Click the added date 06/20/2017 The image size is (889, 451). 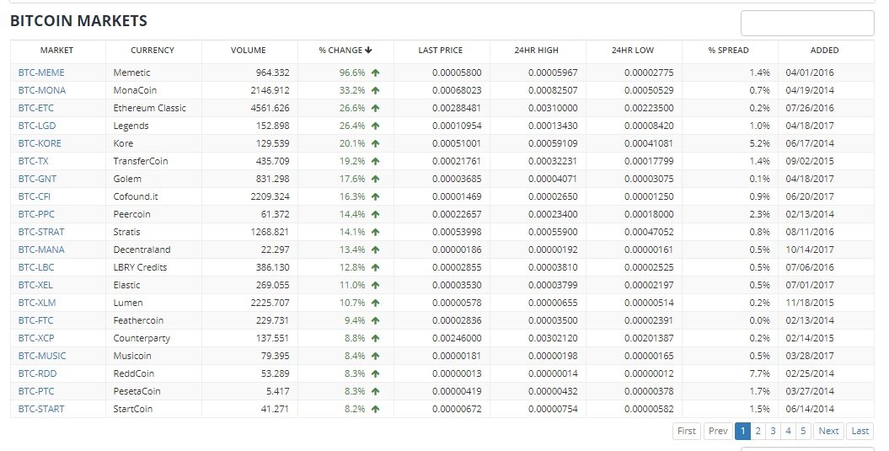810,196
